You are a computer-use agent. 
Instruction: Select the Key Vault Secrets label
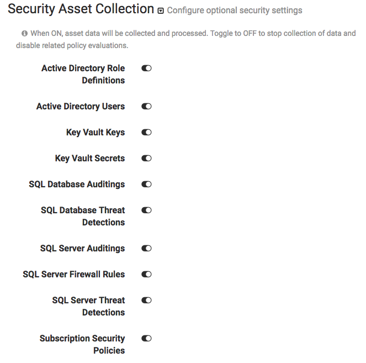pos(90,159)
